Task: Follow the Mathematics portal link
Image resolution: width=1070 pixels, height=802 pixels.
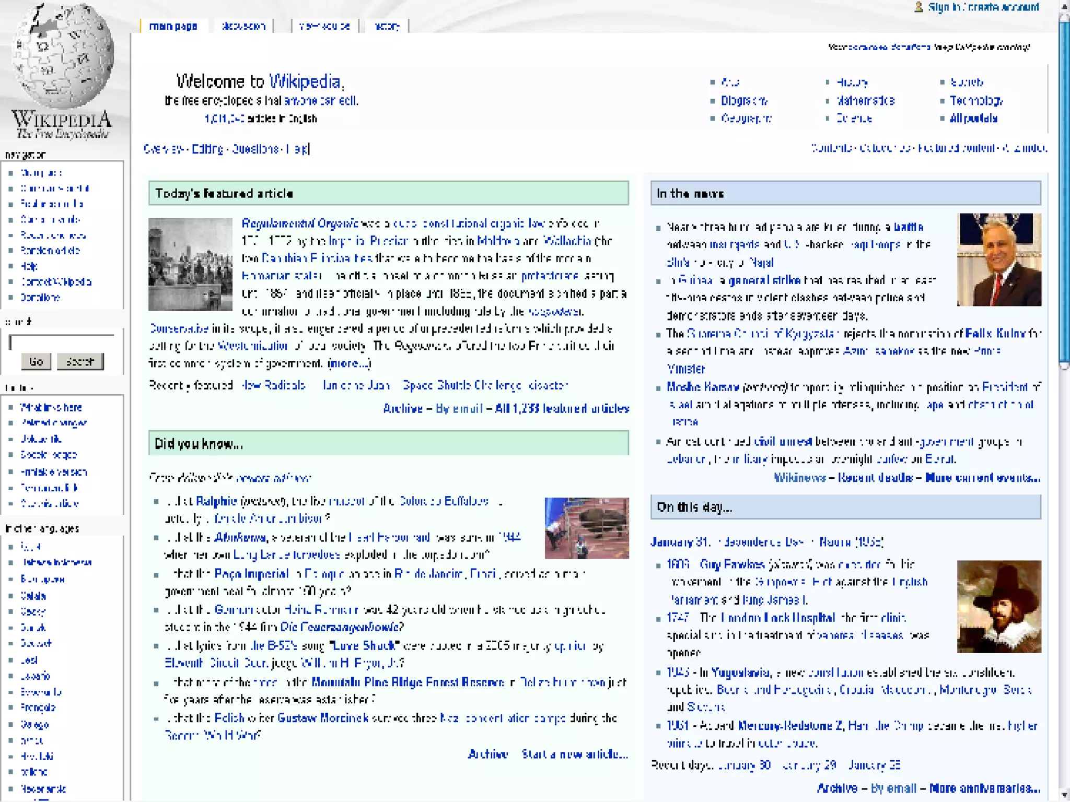Action: 865,100
